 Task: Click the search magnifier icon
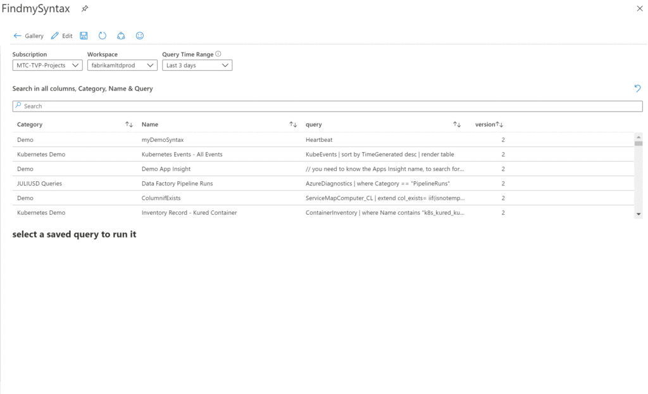[x=17, y=105]
